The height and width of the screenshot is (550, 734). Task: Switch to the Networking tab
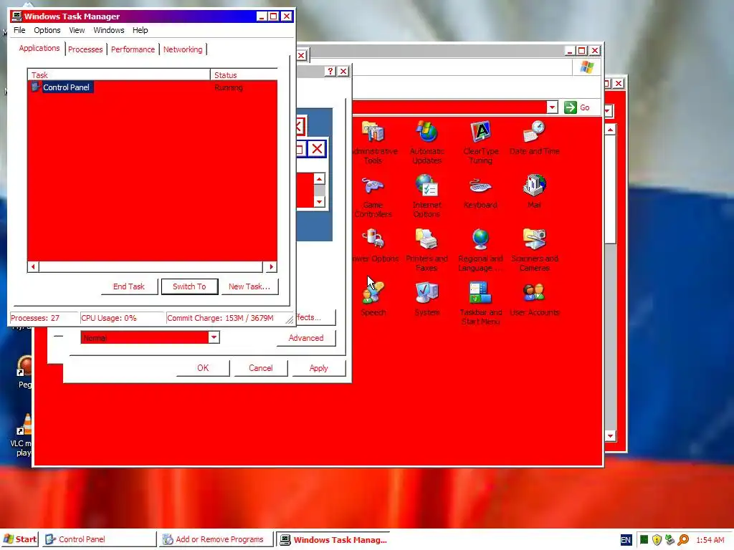pyautogui.click(x=183, y=49)
